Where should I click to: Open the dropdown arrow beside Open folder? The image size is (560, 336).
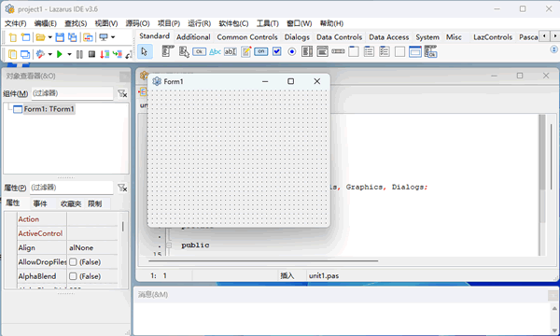[50, 37]
